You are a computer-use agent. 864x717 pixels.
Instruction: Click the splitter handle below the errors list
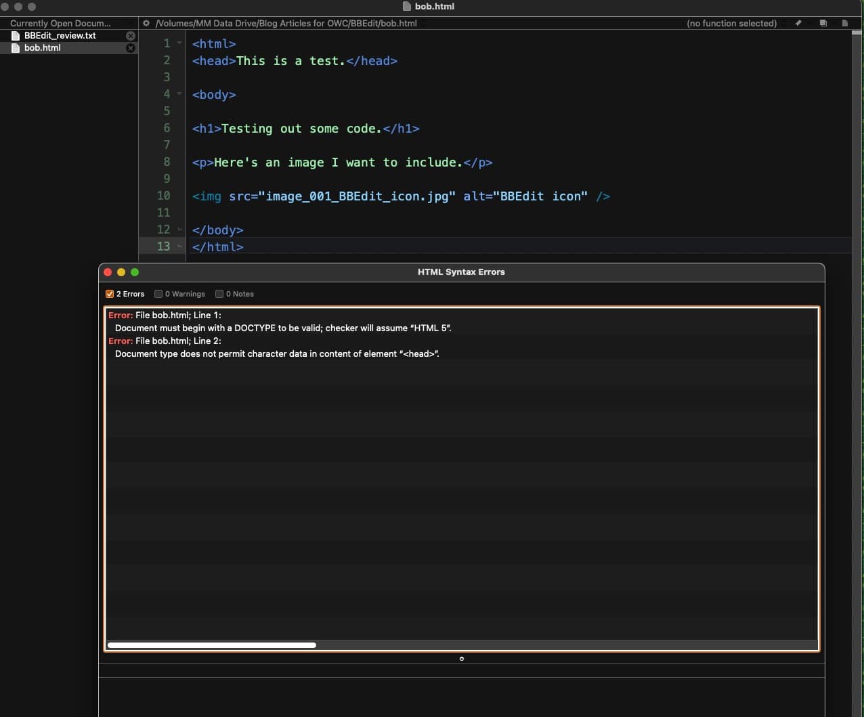click(462, 659)
